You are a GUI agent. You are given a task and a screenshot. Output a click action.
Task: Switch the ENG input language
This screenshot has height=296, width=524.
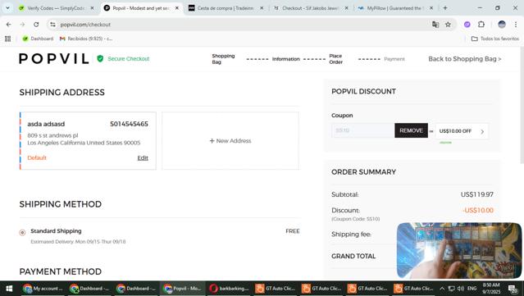pos(472,289)
